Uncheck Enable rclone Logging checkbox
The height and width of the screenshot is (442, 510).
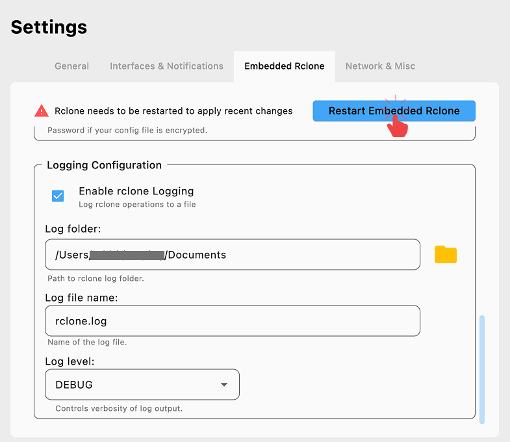(x=58, y=196)
